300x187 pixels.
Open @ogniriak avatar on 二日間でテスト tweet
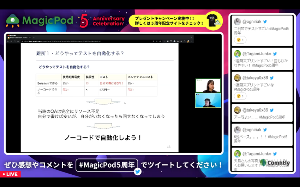pyautogui.click(x=238, y=21)
